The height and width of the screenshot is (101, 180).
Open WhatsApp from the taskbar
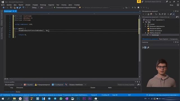tap(61, 98)
